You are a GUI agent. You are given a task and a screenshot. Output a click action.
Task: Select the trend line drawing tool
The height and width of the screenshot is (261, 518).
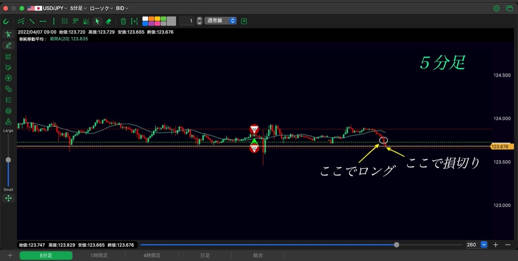click(x=32, y=21)
